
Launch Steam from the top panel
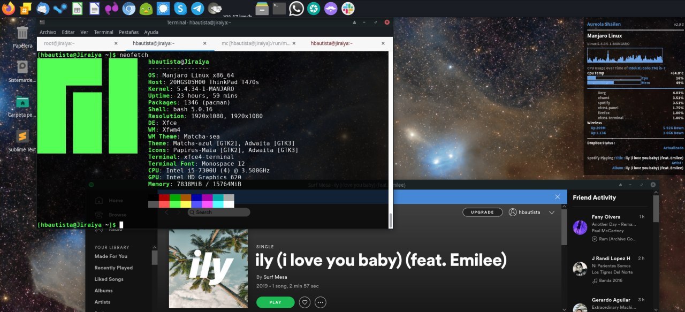[60, 8]
